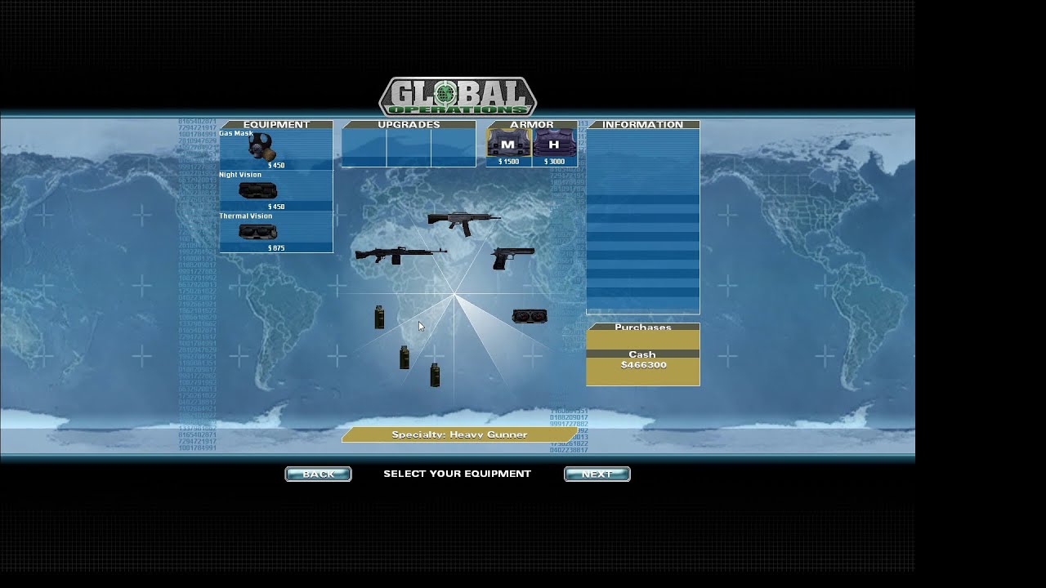Select the lowest grenade canister
This screenshot has height=588, width=1046.
point(435,375)
